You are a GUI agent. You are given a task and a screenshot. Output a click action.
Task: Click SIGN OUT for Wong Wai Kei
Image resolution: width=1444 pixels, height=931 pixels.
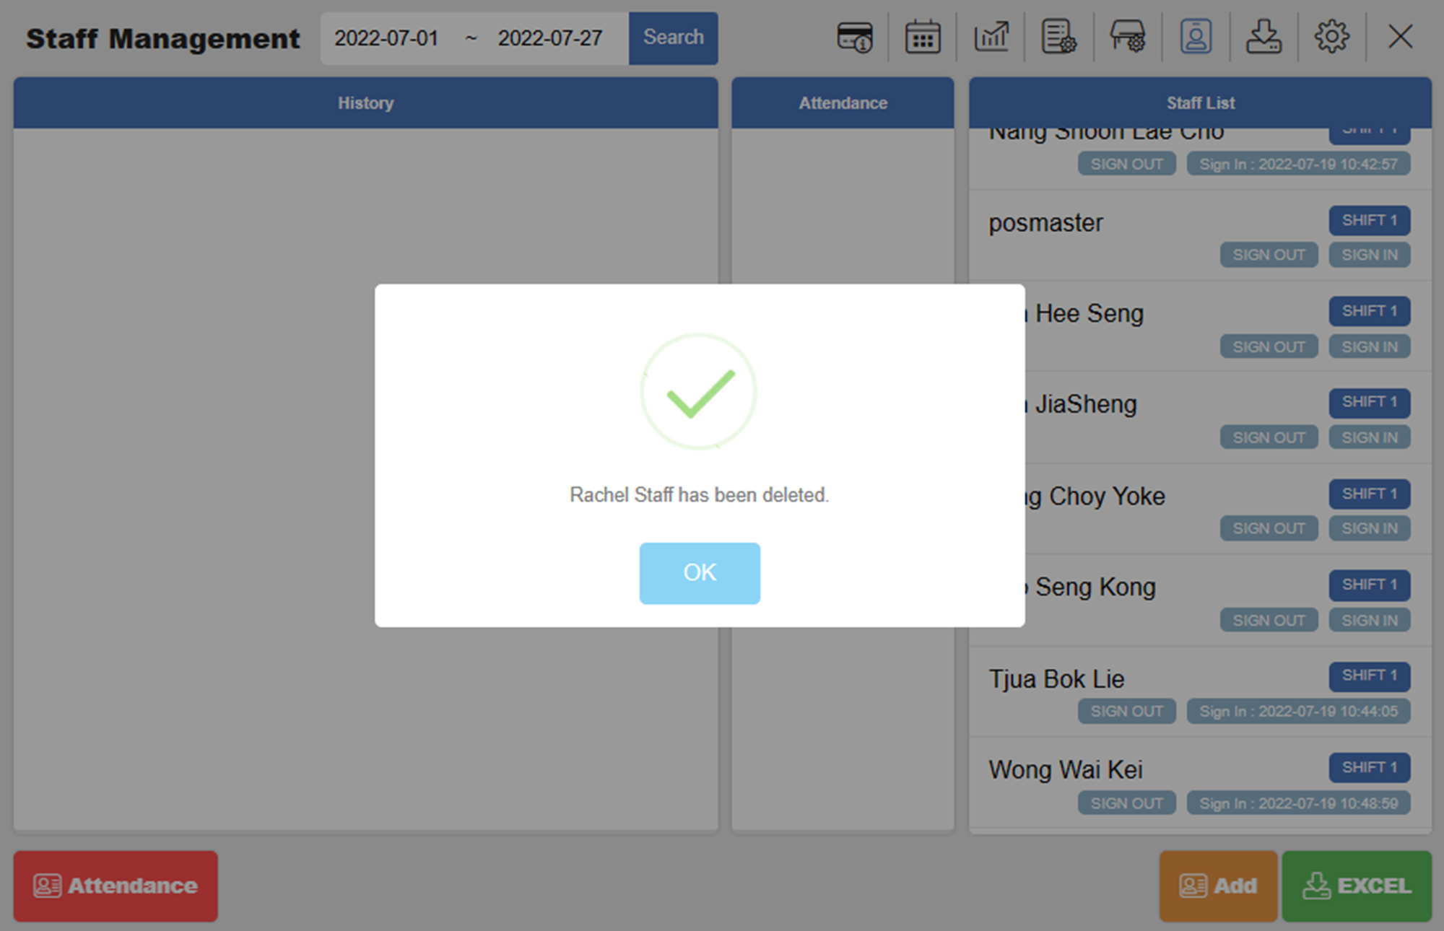coord(1126,803)
